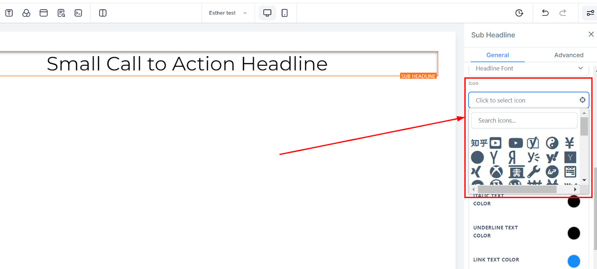The height and width of the screenshot is (269, 597).
Task: Click the 'Click to select icon' field
Action: point(529,100)
